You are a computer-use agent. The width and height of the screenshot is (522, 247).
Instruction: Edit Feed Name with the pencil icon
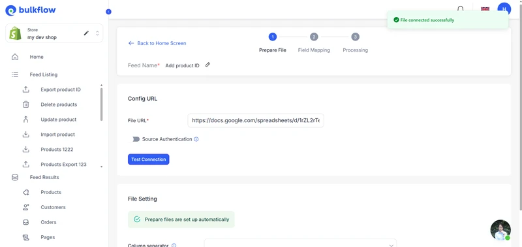coord(207,65)
